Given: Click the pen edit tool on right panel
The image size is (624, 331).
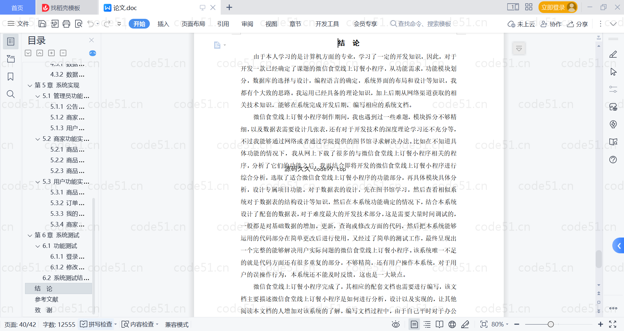Looking at the screenshot, I should point(613,54).
